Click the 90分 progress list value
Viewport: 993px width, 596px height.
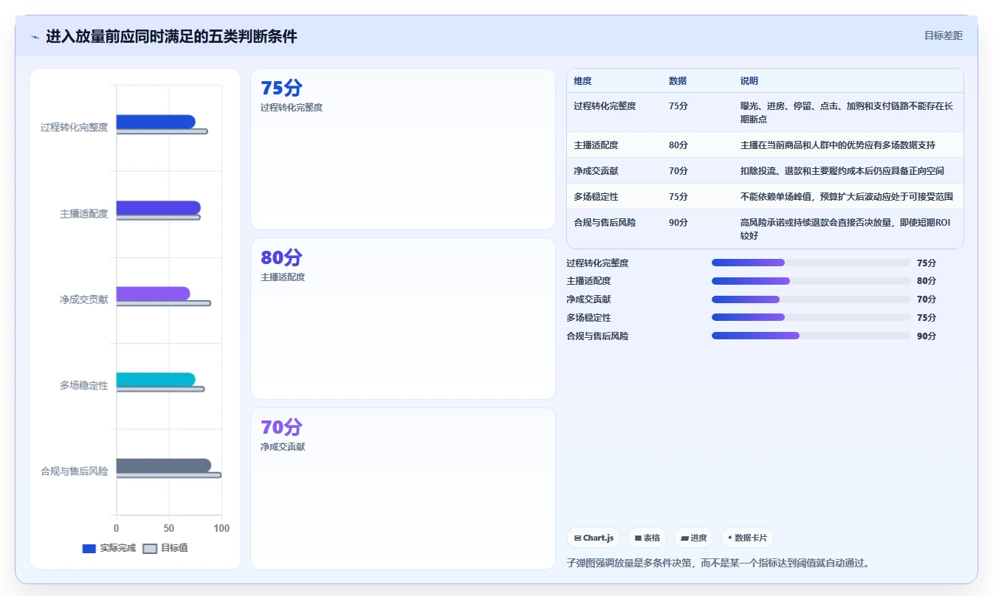[927, 336]
